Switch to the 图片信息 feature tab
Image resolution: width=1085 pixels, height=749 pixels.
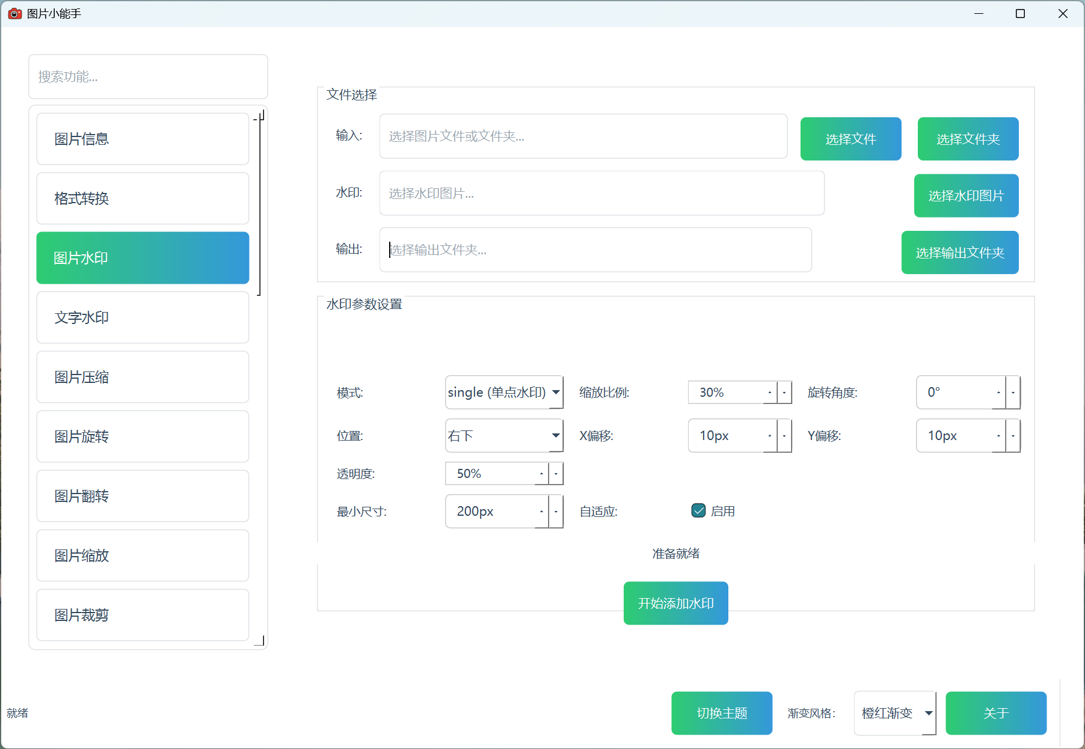click(x=143, y=139)
